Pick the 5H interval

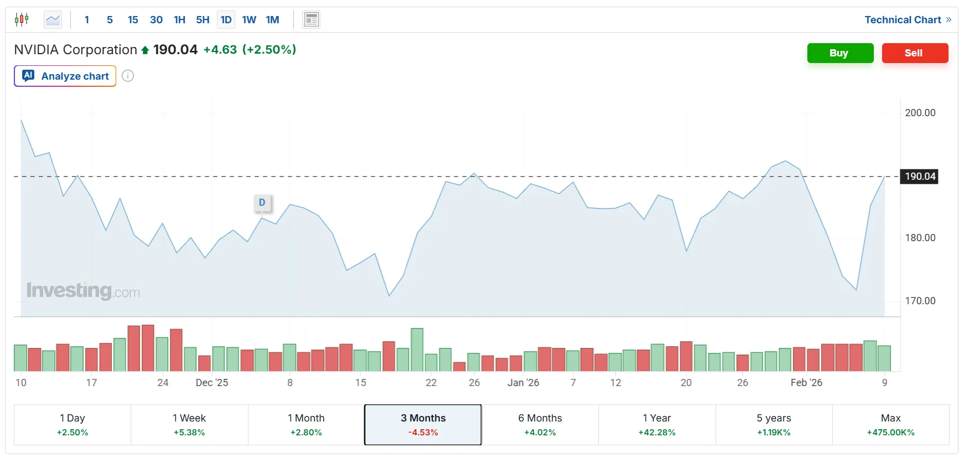click(x=203, y=20)
